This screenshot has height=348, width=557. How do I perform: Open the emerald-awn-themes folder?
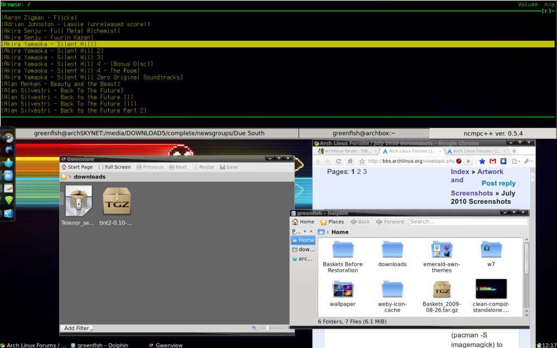click(x=442, y=257)
